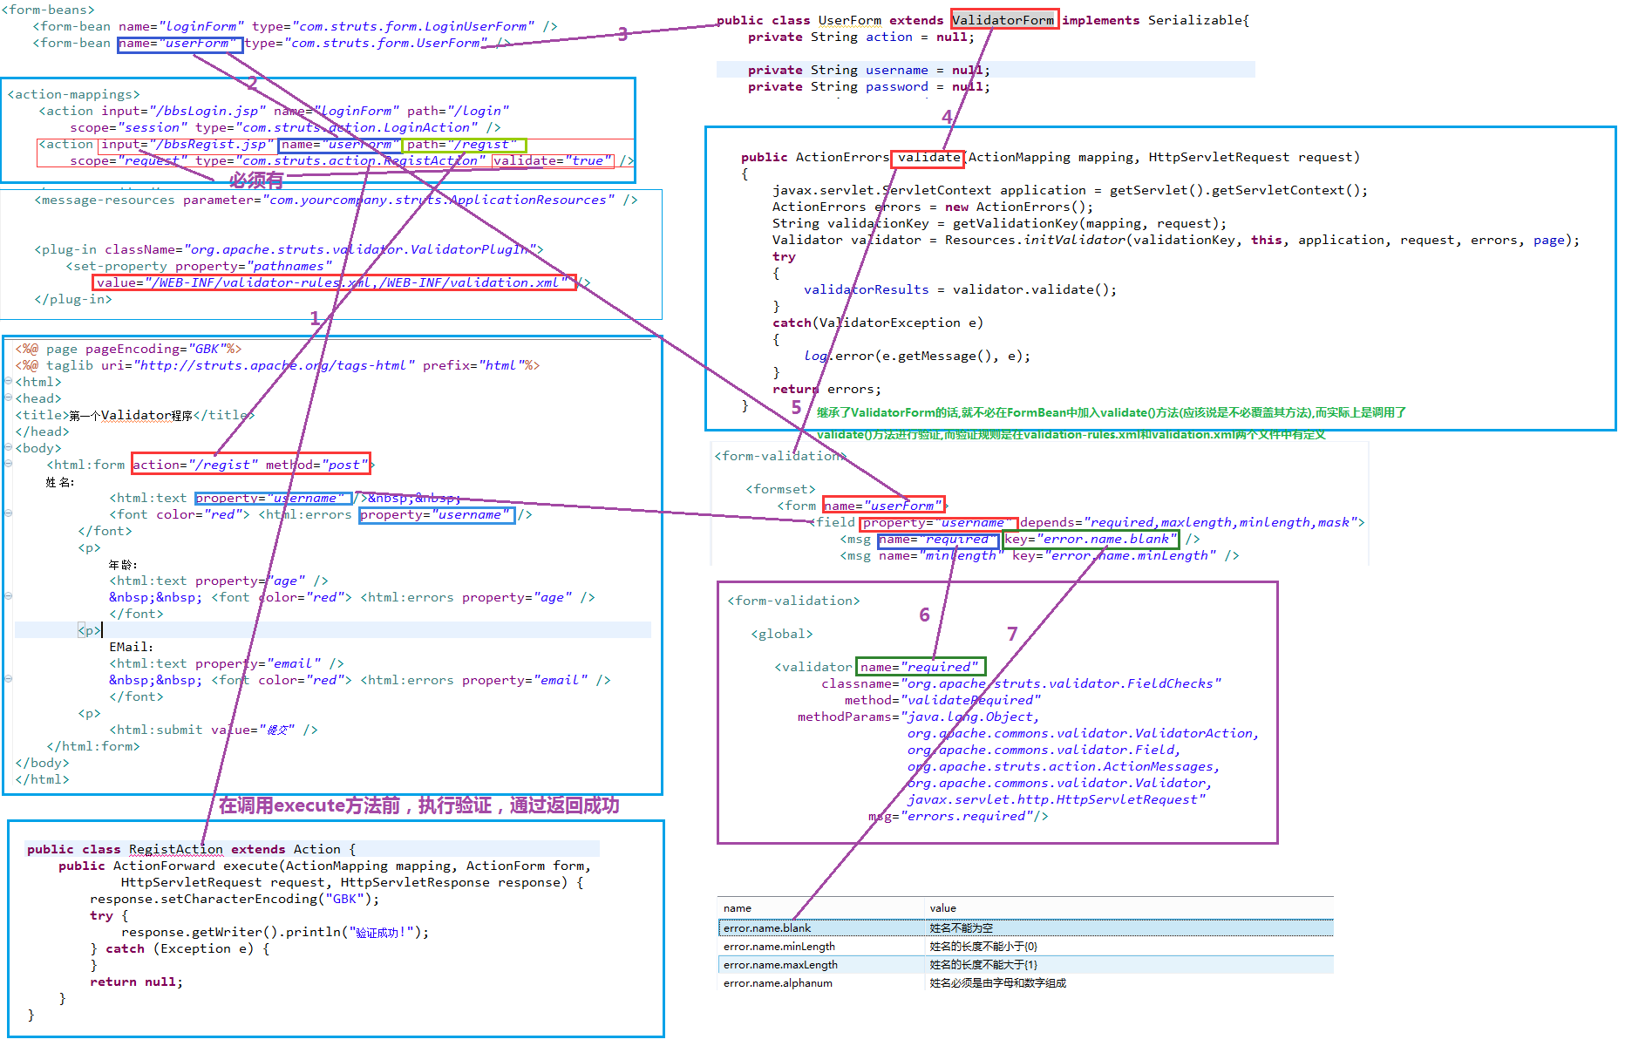Click input="/bbsRegist.jsp" attribute
Viewport: 1632px width, 1053px height.
tap(187, 144)
